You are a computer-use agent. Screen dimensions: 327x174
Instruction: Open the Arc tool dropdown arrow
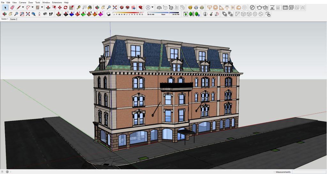(x=33, y=7)
